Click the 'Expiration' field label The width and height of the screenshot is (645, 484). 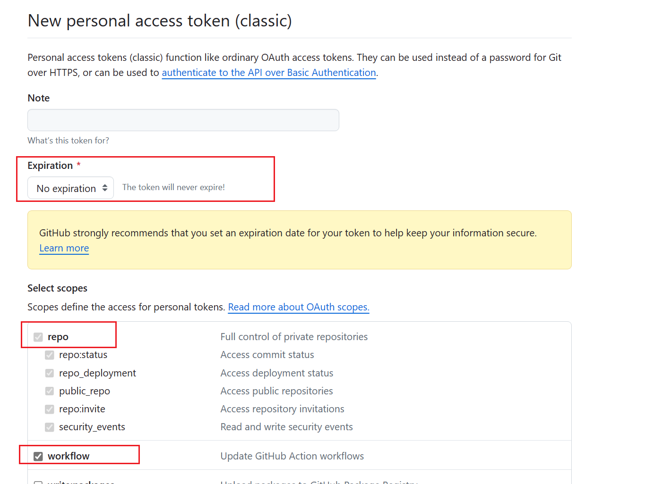click(x=50, y=166)
